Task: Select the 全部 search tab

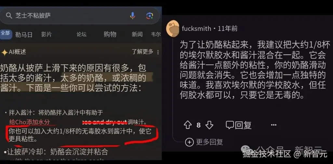Action: tap(5, 33)
